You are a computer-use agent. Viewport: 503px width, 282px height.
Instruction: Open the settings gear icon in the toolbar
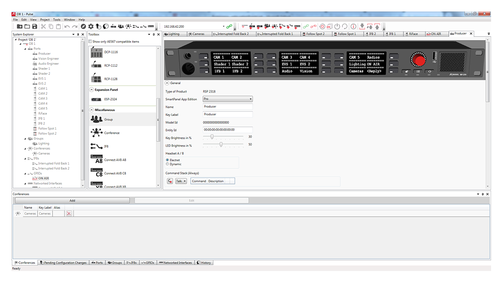90,26
